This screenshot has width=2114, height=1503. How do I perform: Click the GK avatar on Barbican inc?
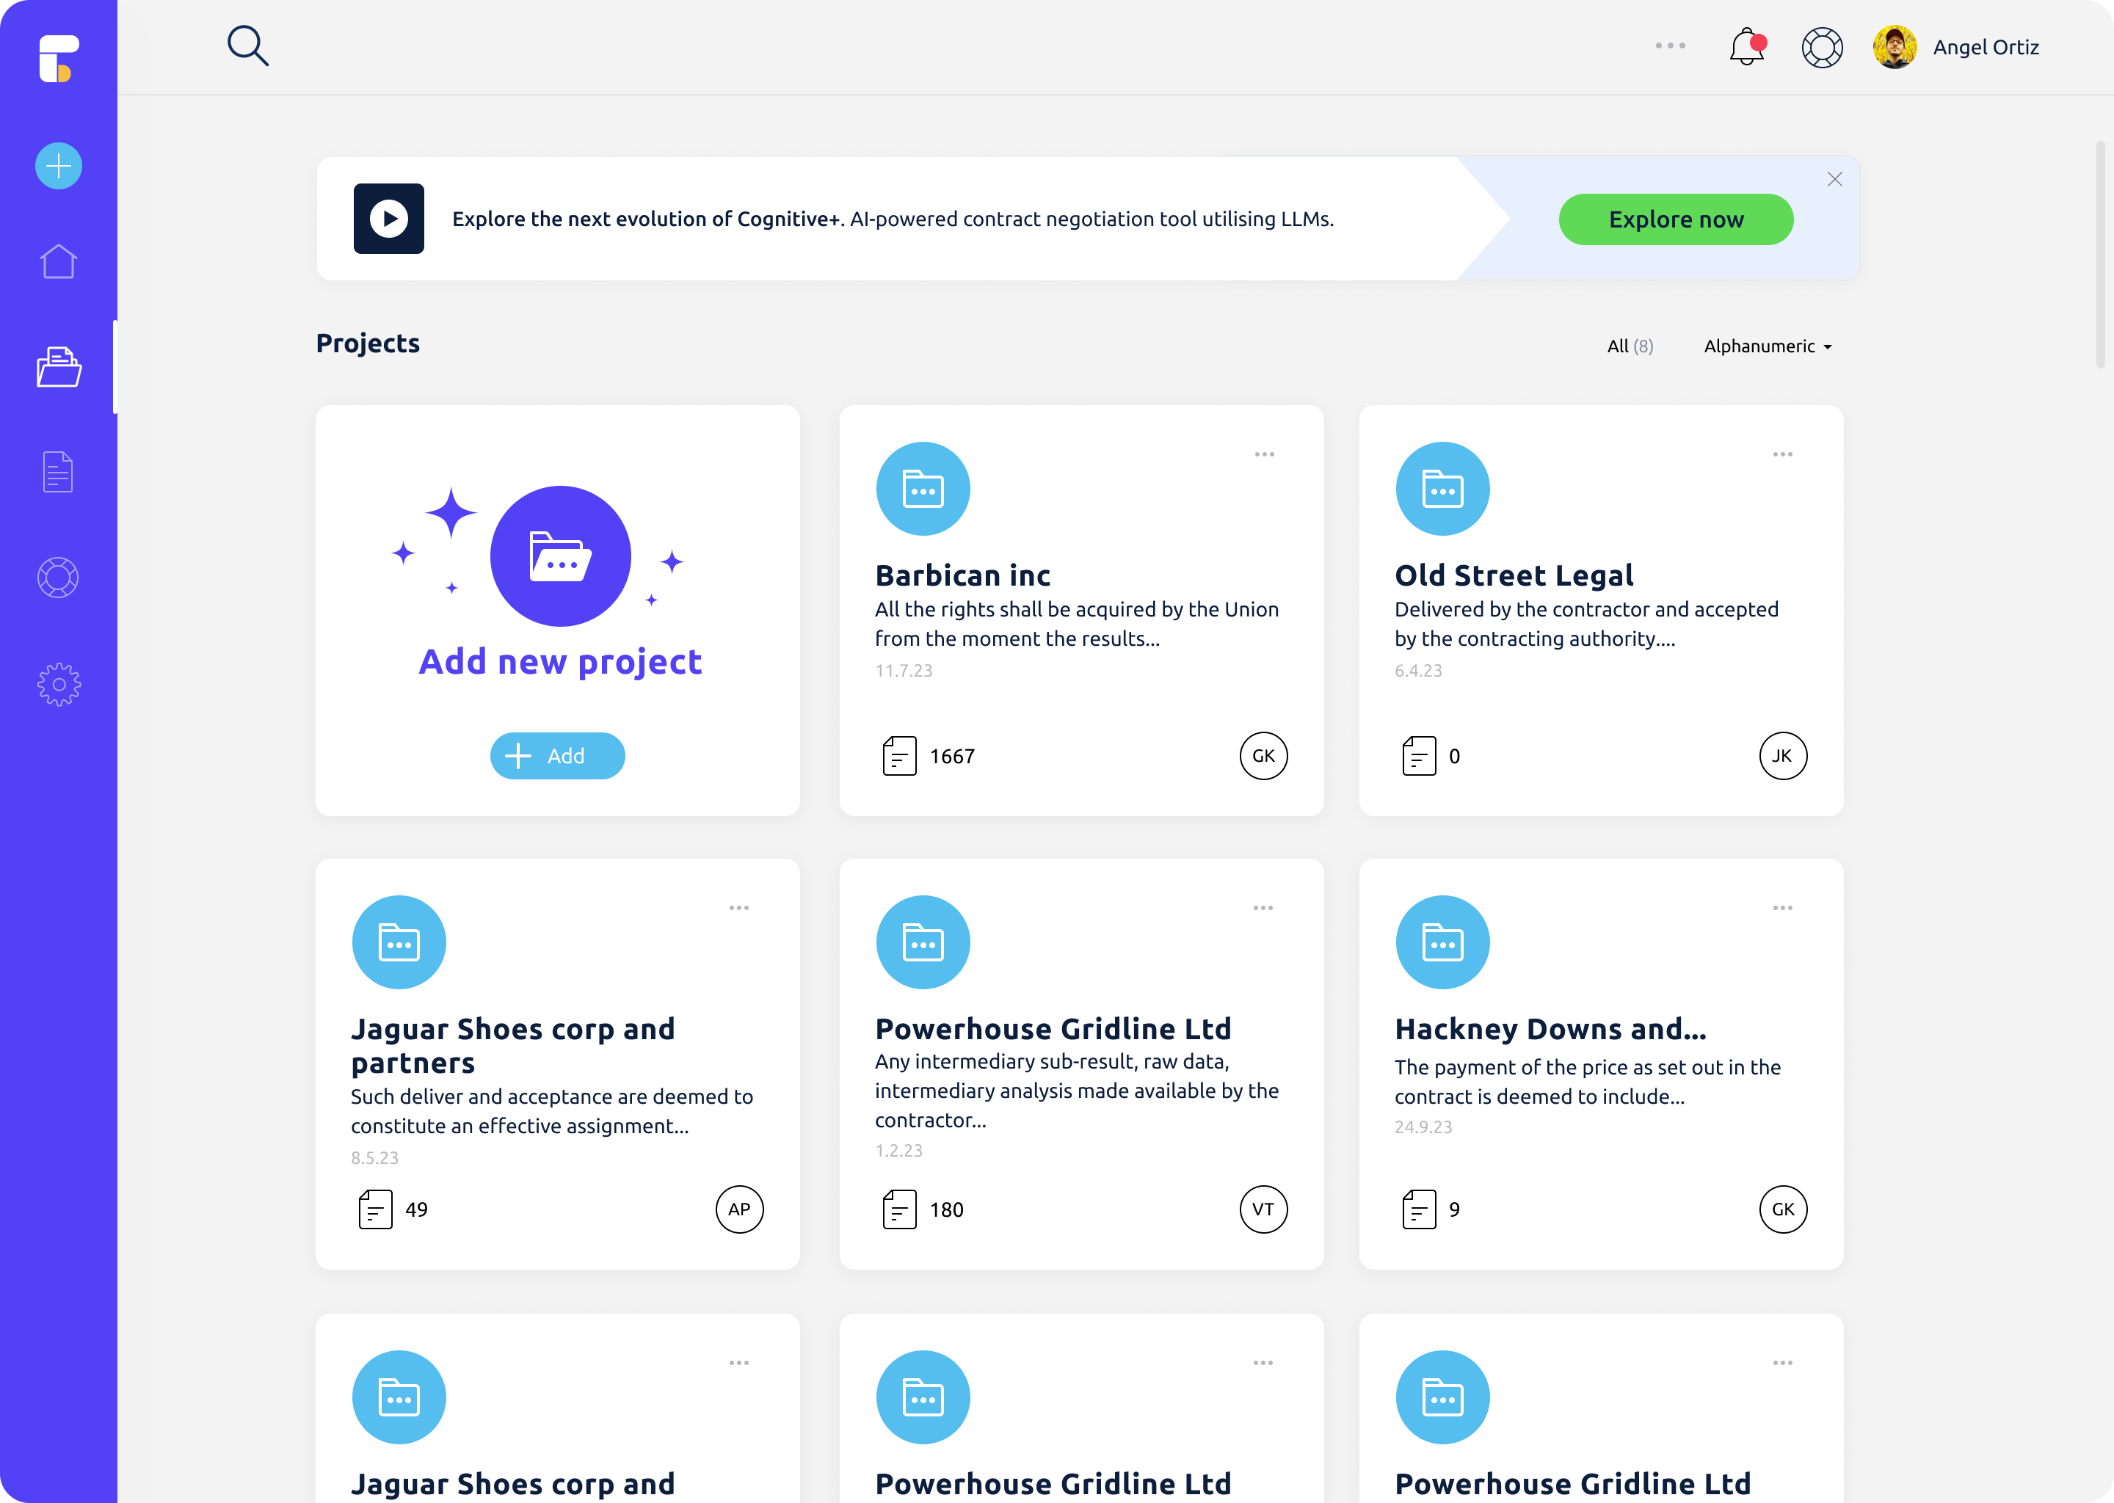(x=1263, y=756)
